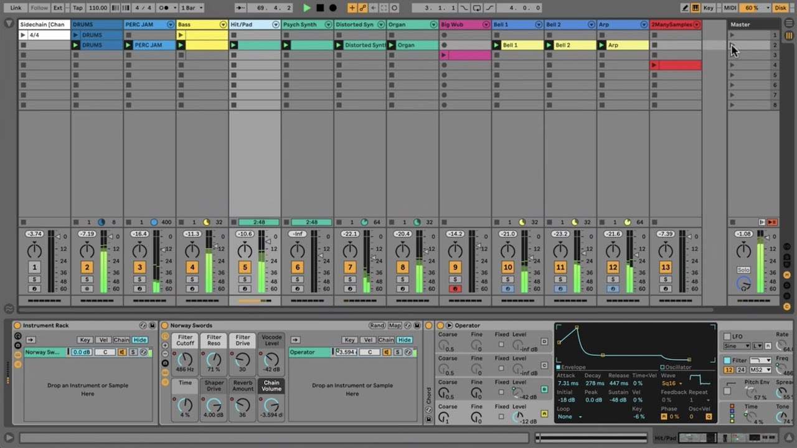Open the Bass track title dropdown
The height and width of the screenshot is (448, 797).
coord(223,25)
